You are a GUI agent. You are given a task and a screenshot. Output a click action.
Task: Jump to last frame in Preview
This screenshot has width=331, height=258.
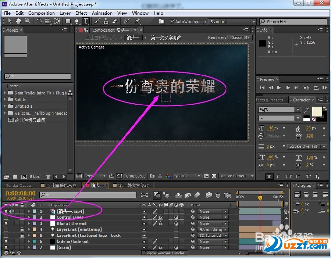(296, 87)
